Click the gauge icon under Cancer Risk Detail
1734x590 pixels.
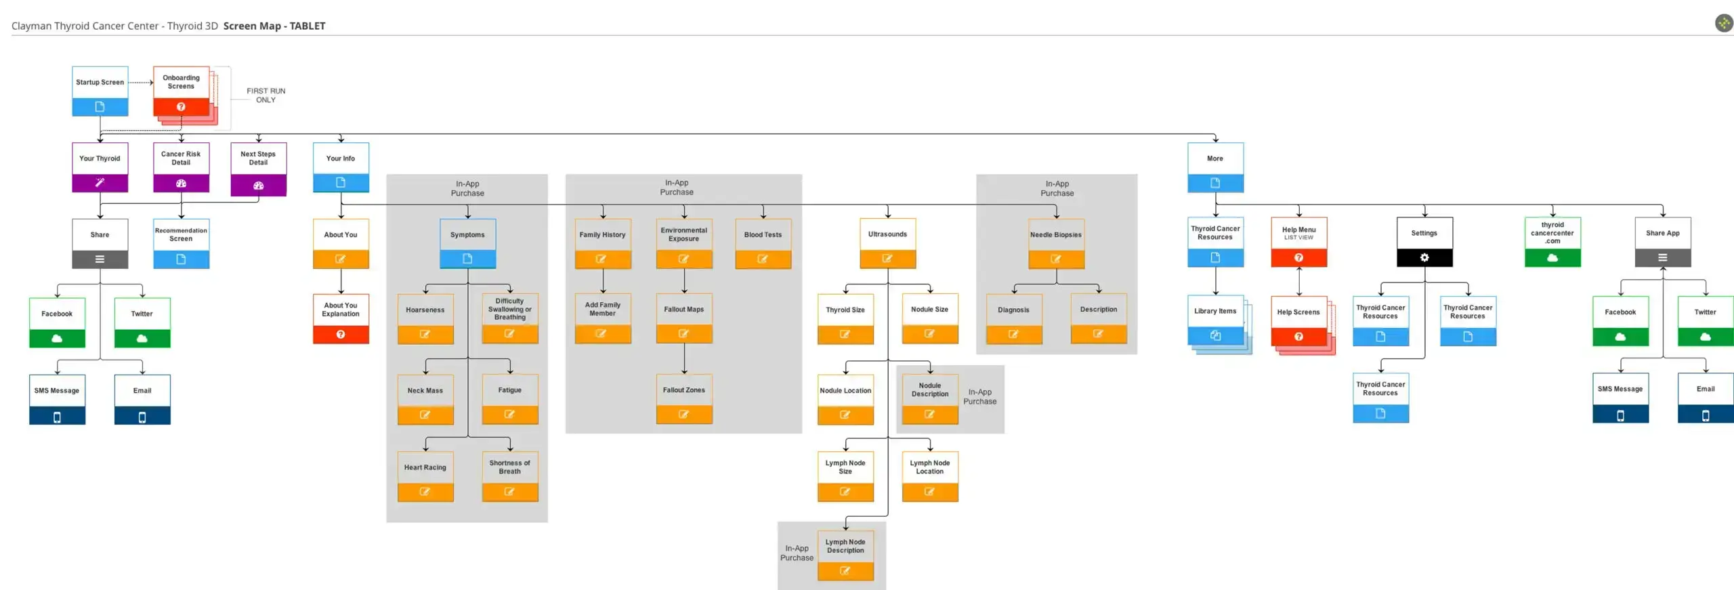tap(181, 184)
